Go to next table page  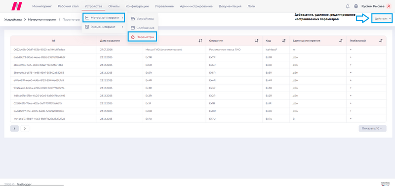click(25, 129)
